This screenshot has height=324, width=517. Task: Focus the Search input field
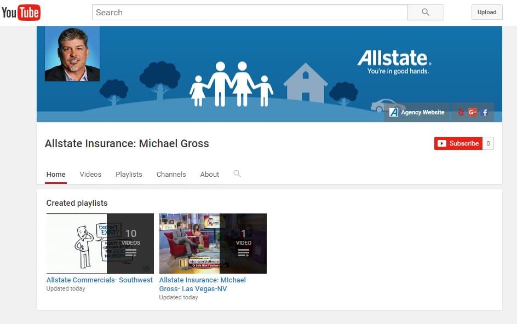(x=250, y=13)
